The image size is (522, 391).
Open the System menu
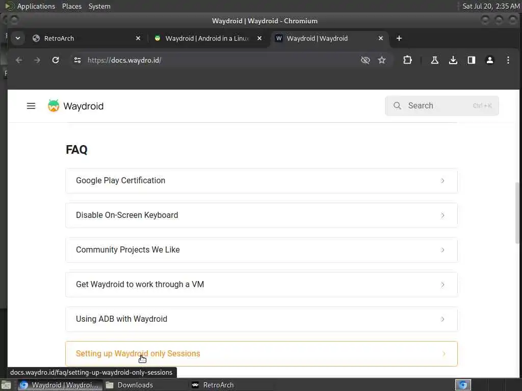[99, 6]
